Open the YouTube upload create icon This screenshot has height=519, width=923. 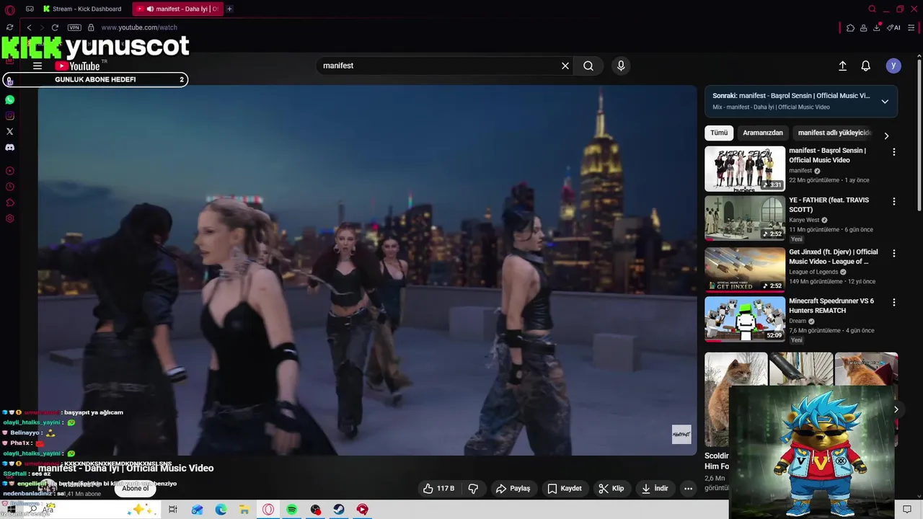click(842, 66)
